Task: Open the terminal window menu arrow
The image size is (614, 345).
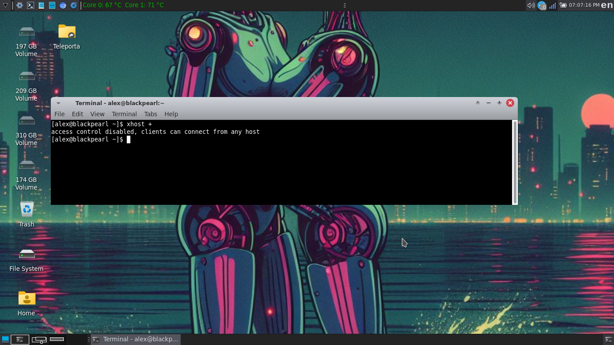Action: click(58, 103)
